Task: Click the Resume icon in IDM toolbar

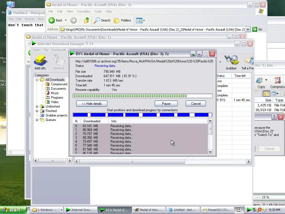Action: coord(59,62)
